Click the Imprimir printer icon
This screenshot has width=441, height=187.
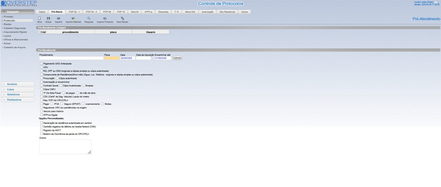pyautogui.click(x=58, y=18)
